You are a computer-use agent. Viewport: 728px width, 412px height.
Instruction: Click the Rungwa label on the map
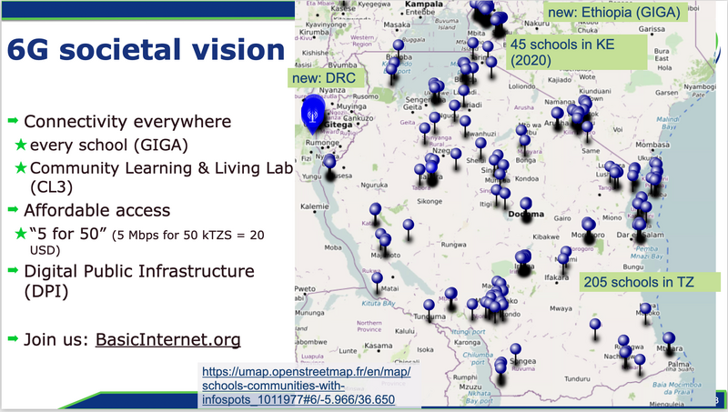click(453, 245)
